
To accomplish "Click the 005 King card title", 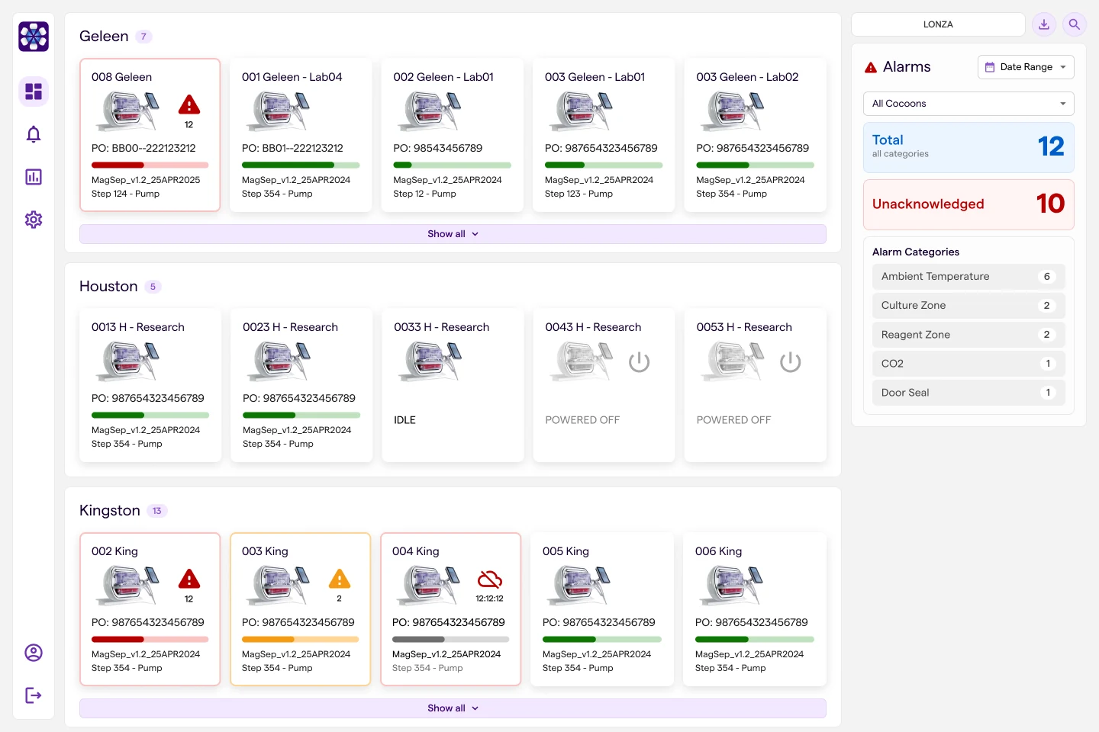I will [x=566, y=551].
